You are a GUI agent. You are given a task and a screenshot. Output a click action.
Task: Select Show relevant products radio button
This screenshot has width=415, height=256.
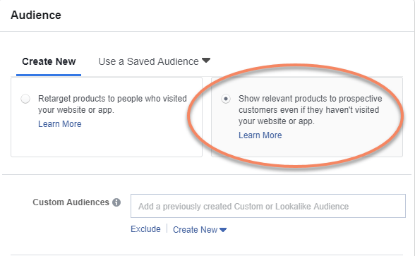coord(226,99)
